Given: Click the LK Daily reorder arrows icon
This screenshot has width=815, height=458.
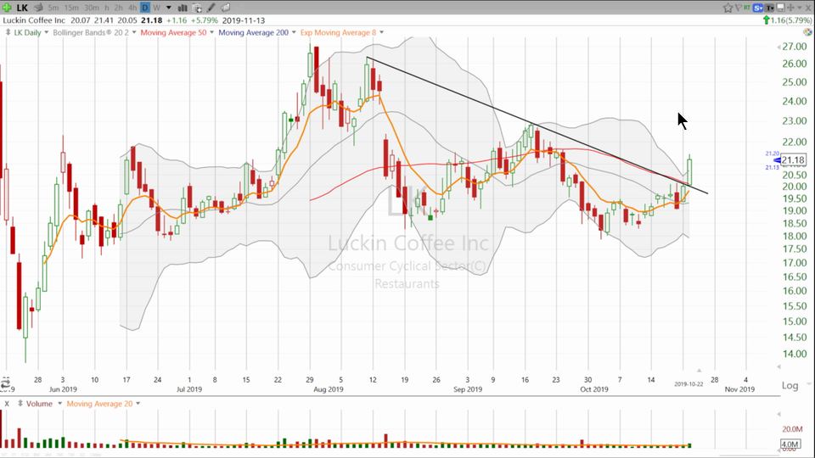Looking at the screenshot, I should point(8,32).
